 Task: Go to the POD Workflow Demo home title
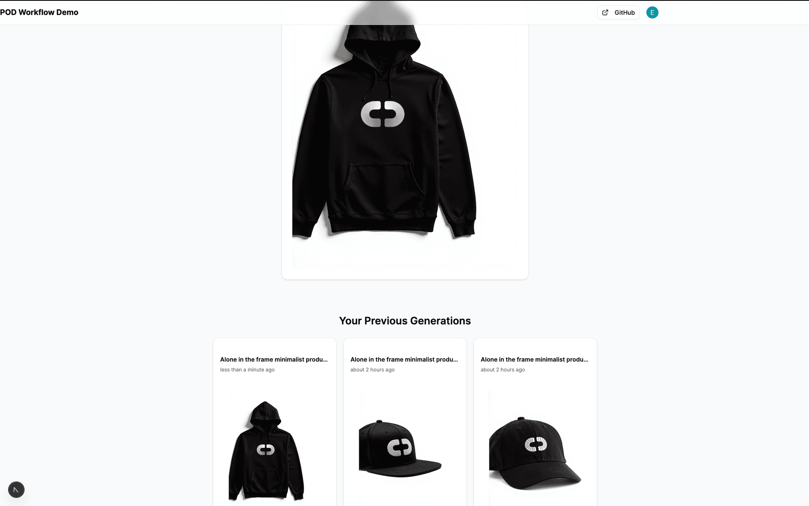pyautogui.click(x=39, y=12)
